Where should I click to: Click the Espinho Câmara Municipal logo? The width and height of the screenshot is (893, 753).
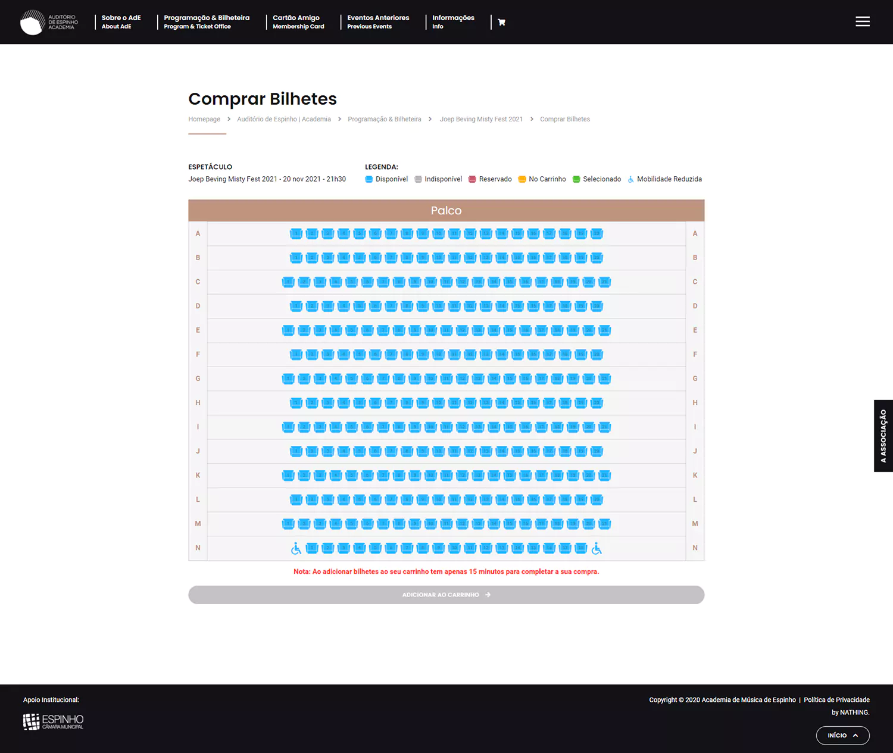click(52, 721)
